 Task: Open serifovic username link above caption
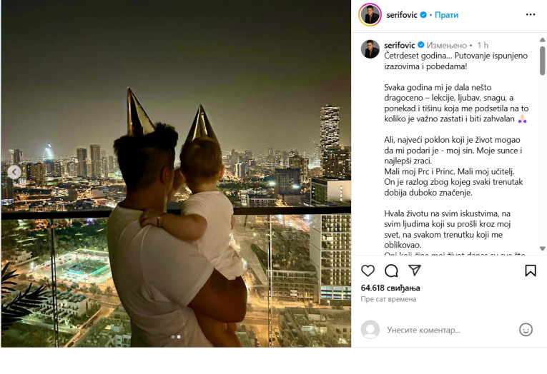(x=400, y=45)
